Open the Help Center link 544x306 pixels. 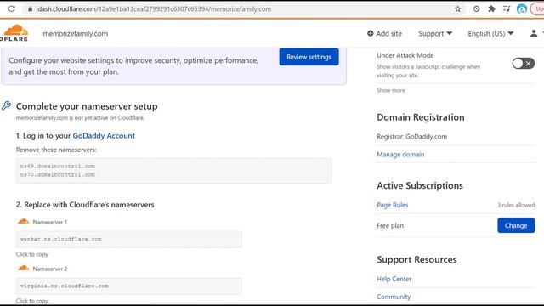(x=394, y=279)
